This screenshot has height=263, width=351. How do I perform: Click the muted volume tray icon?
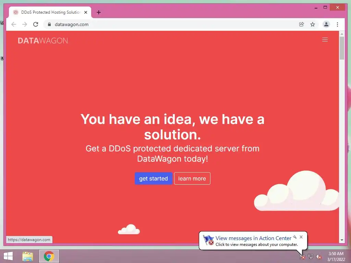[x=319, y=256]
